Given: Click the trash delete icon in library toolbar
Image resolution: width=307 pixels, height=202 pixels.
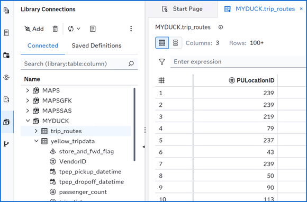Looking at the screenshot, I should coord(55,29).
